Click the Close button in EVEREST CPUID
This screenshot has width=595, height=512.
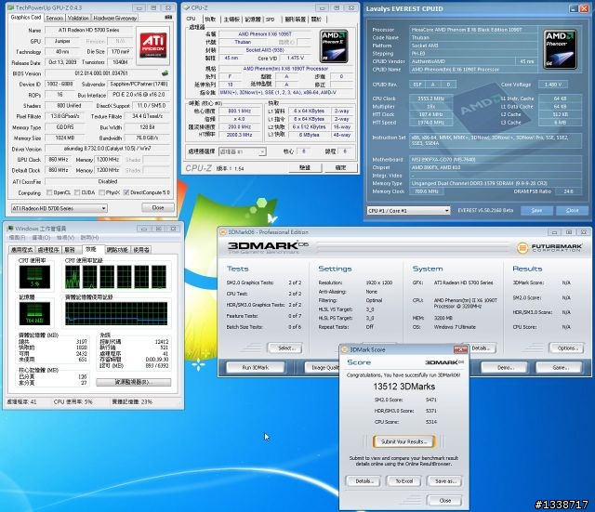coord(573,211)
